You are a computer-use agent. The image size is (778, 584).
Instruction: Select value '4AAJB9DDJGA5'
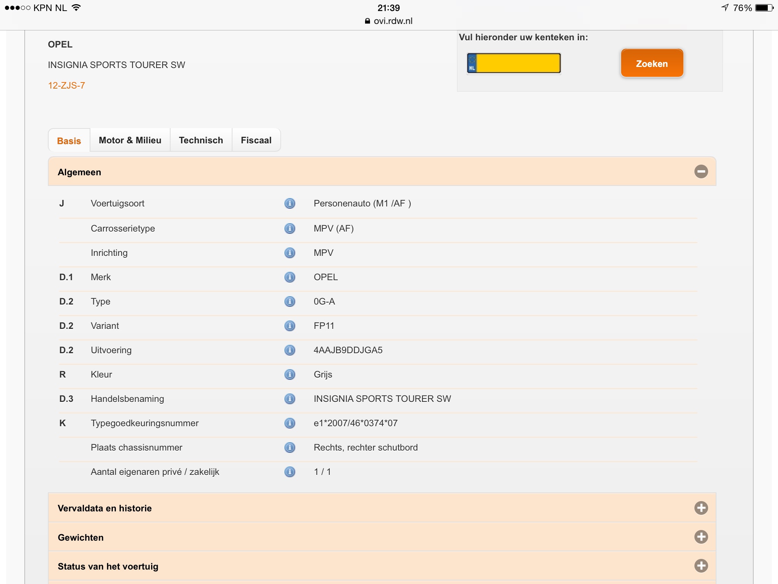pos(348,350)
